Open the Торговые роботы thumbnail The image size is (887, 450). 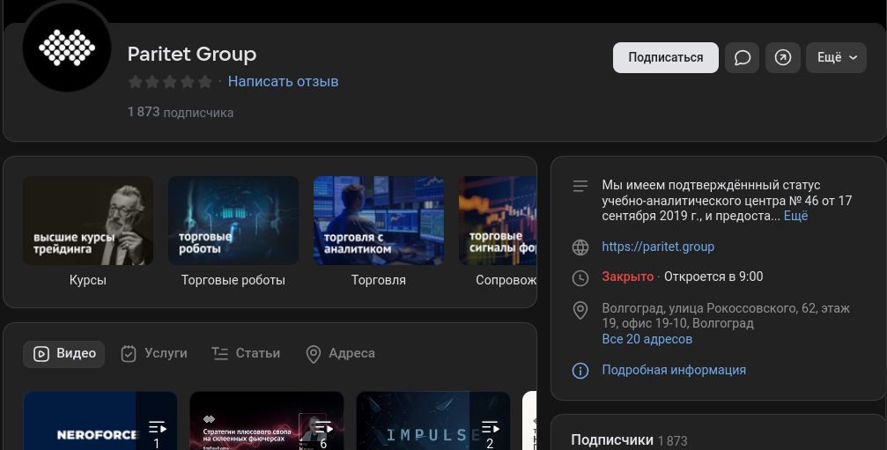point(233,220)
